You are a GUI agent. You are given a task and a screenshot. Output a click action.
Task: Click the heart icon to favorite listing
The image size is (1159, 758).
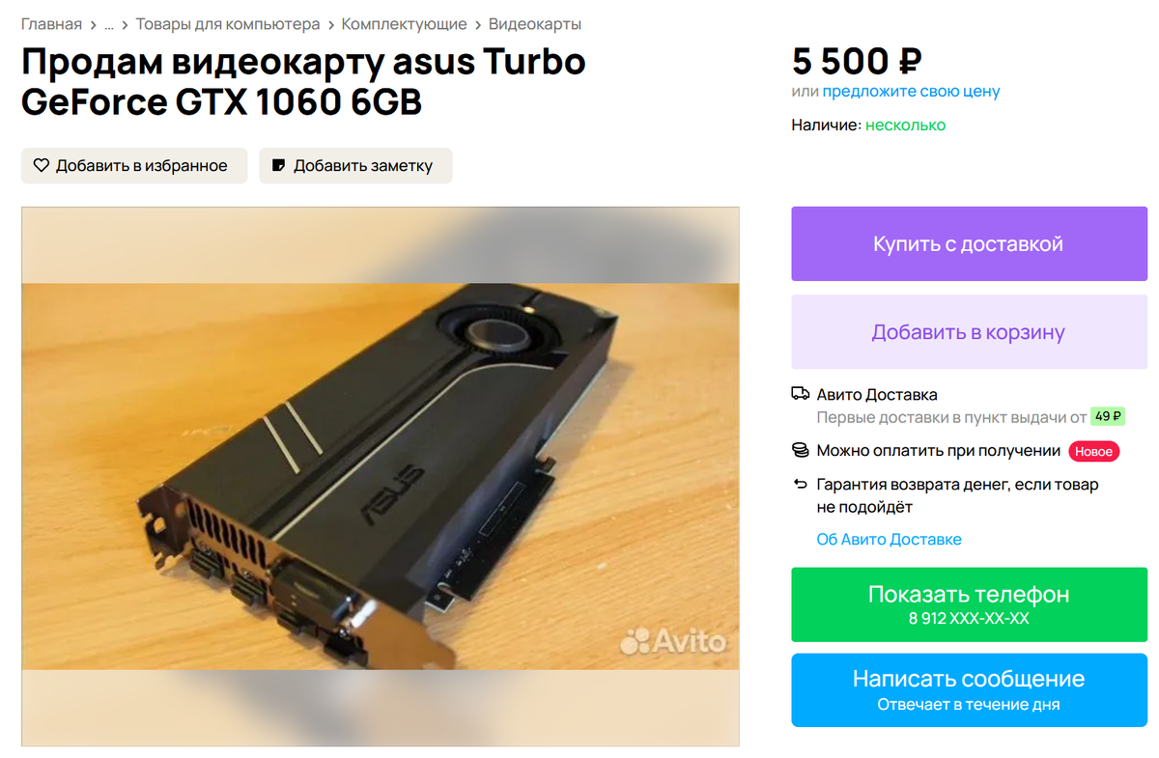[x=41, y=165]
